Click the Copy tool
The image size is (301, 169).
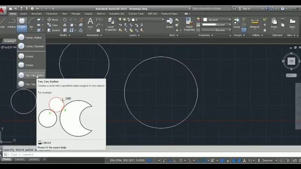pos(52,25)
